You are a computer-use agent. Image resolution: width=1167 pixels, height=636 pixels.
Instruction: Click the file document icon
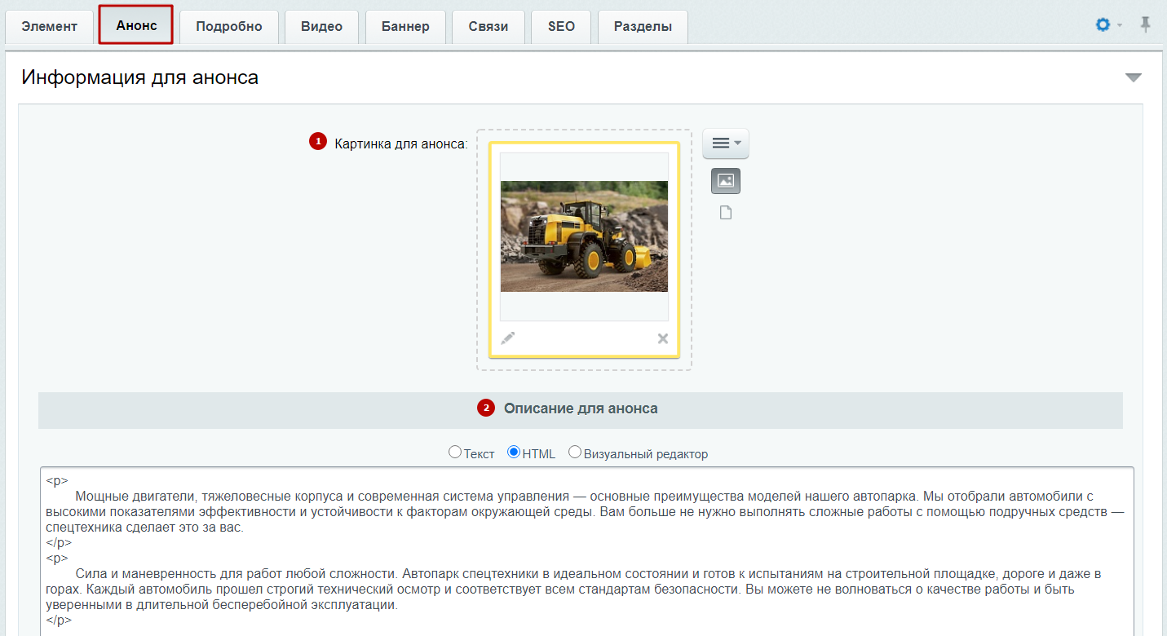(x=726, y=213)
